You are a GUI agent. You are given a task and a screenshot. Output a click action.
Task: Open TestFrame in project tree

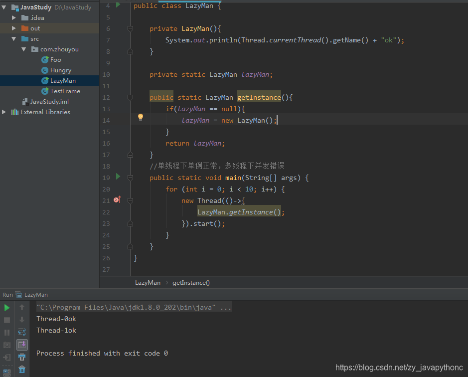[x=65, y=91]
